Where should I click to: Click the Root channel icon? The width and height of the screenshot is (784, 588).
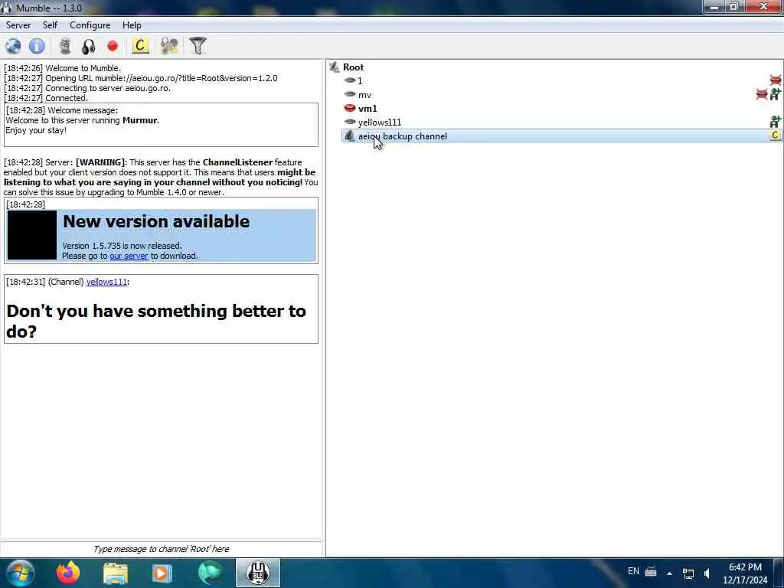[x=335, y=67]
